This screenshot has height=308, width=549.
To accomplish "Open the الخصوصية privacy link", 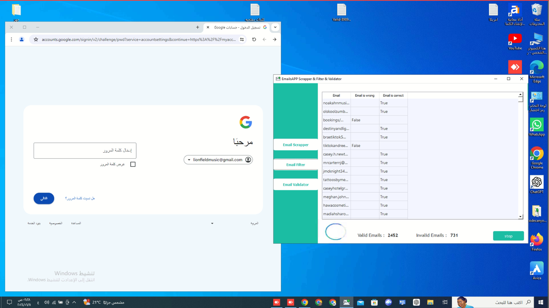I will click(56, 223).
